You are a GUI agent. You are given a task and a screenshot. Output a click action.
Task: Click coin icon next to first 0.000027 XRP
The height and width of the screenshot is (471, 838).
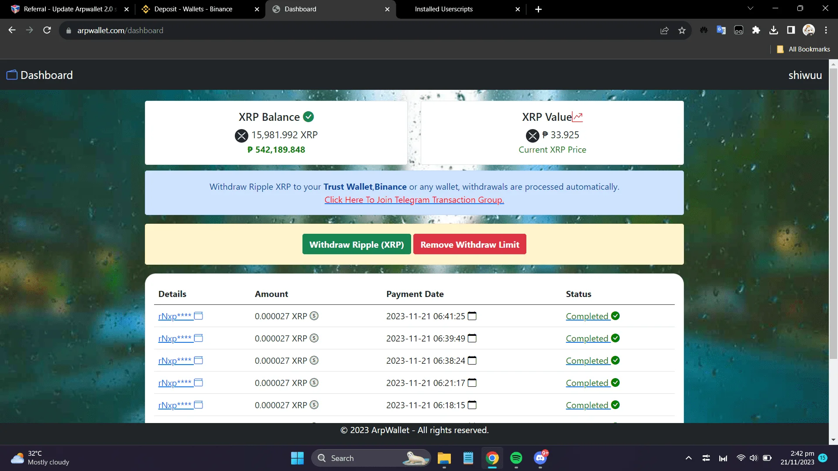314,316
